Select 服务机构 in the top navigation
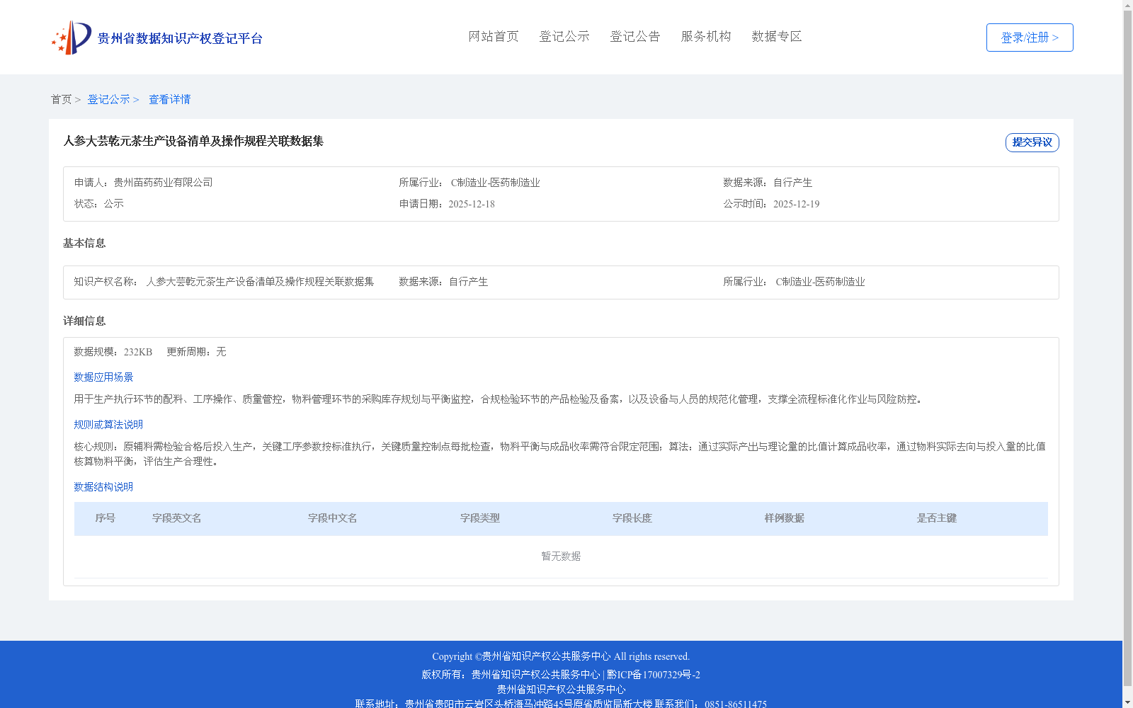 706,36
